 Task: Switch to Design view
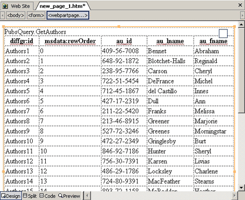click(x=11, y=196)
